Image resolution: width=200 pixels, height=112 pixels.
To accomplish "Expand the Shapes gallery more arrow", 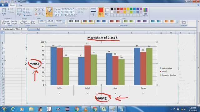I will pyautogui.click(x=76, y=15).
